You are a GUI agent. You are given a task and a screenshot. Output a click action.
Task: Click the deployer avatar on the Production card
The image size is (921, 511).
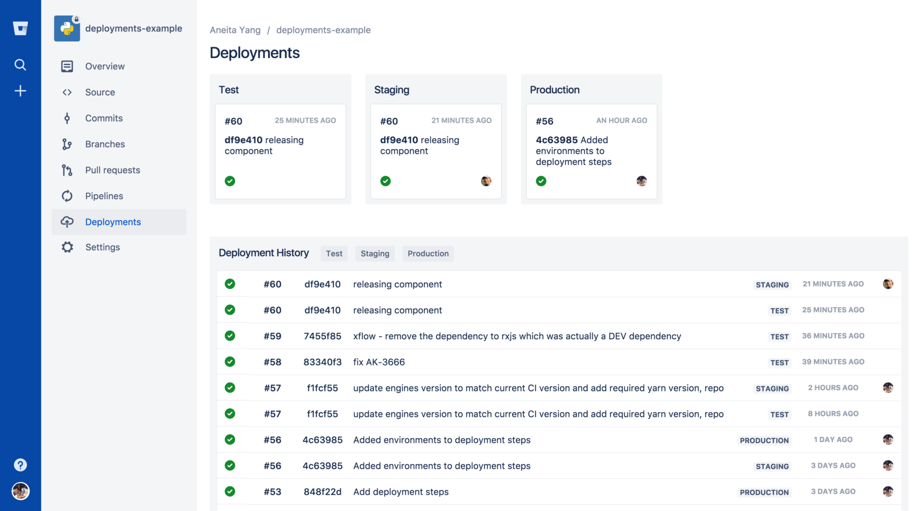[x=642, y=181]
